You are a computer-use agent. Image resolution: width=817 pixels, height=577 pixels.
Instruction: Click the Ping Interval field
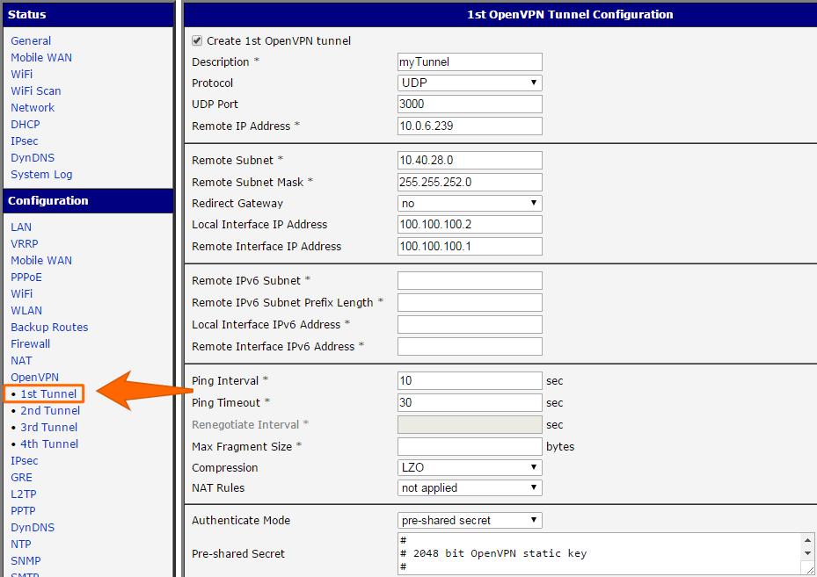tap(470, 381)
